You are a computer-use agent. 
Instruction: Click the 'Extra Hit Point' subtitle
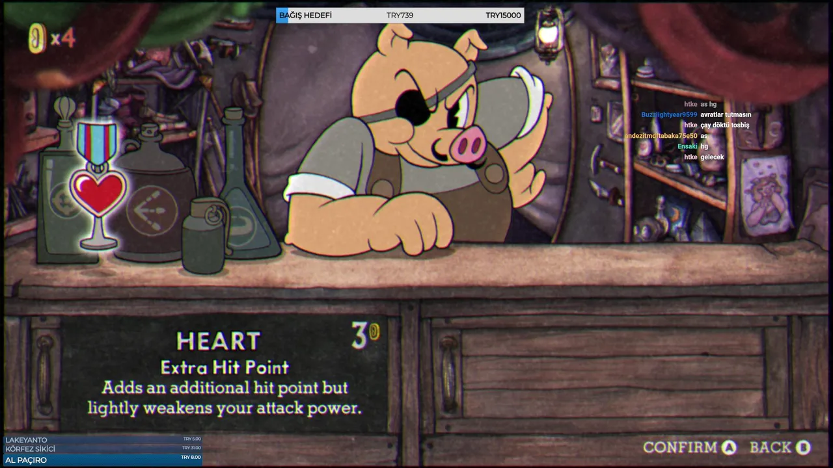(x=225, y=367)
